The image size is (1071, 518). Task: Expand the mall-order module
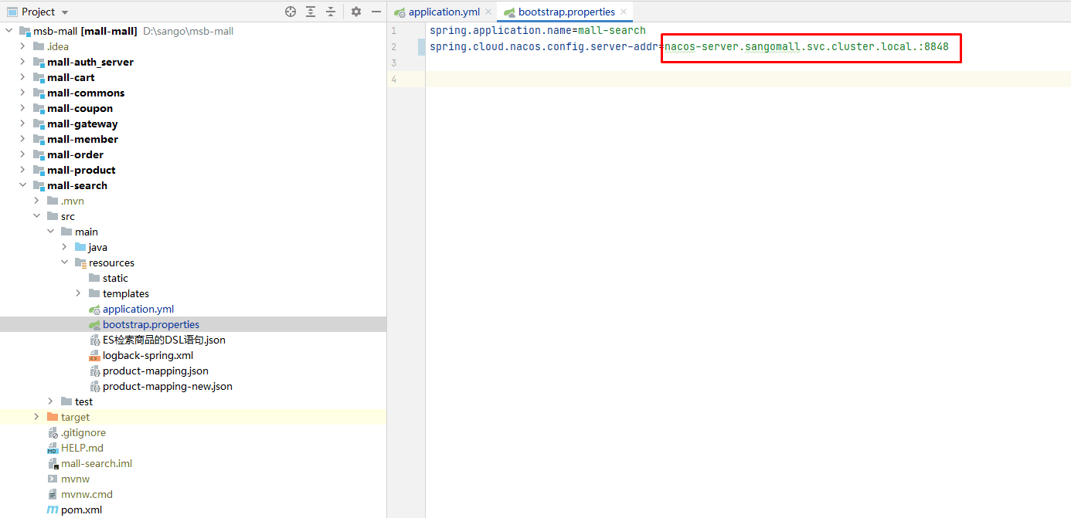tap(23, 154)
